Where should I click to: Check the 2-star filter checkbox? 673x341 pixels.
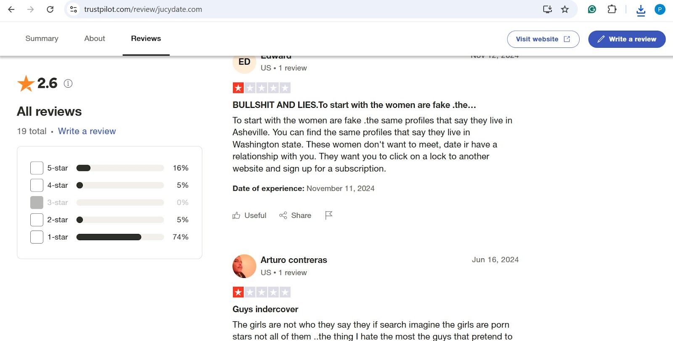click(37, 220)
